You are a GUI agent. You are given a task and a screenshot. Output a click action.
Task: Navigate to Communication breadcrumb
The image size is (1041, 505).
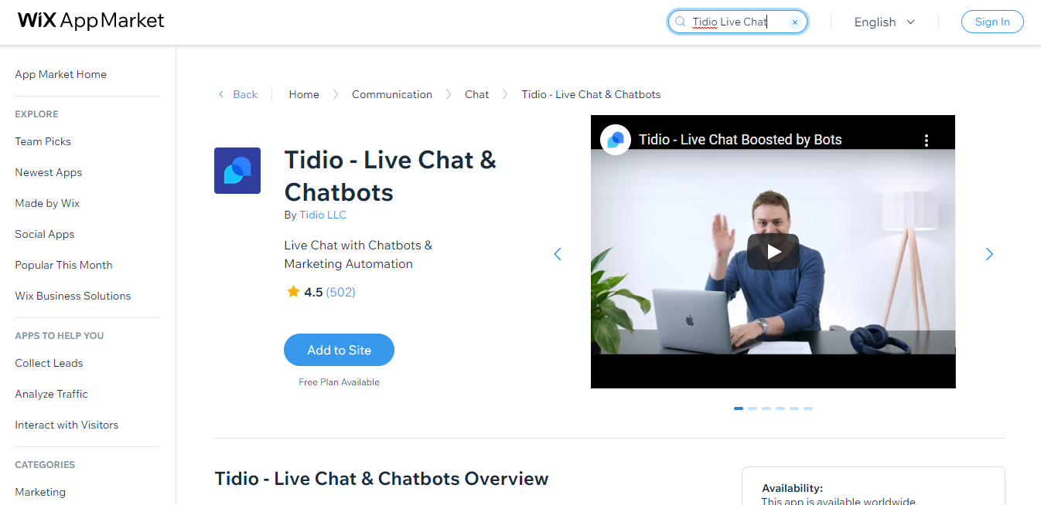point(392,94)
